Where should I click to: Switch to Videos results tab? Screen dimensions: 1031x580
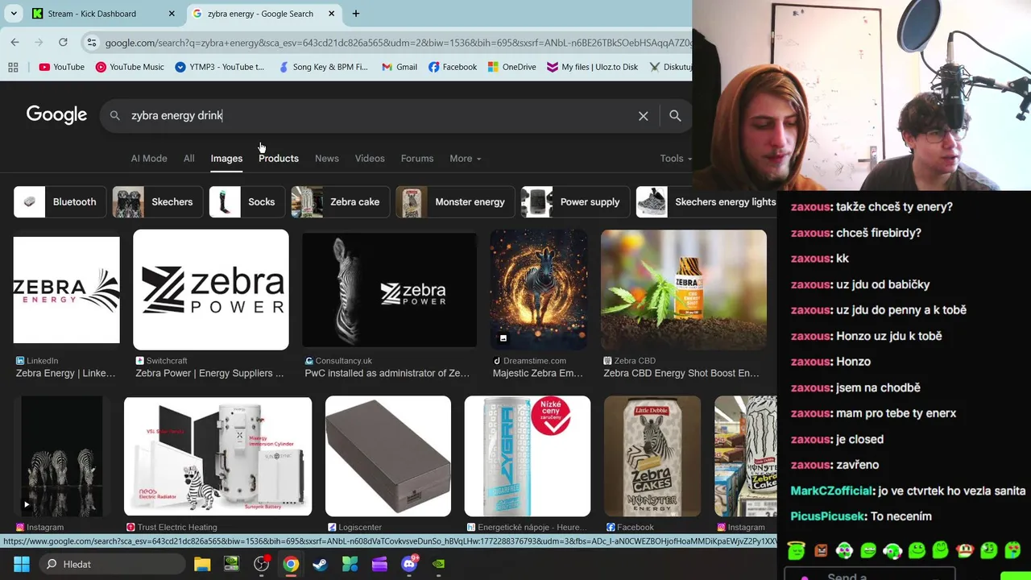pyautogui.click(x=370, y=159)
